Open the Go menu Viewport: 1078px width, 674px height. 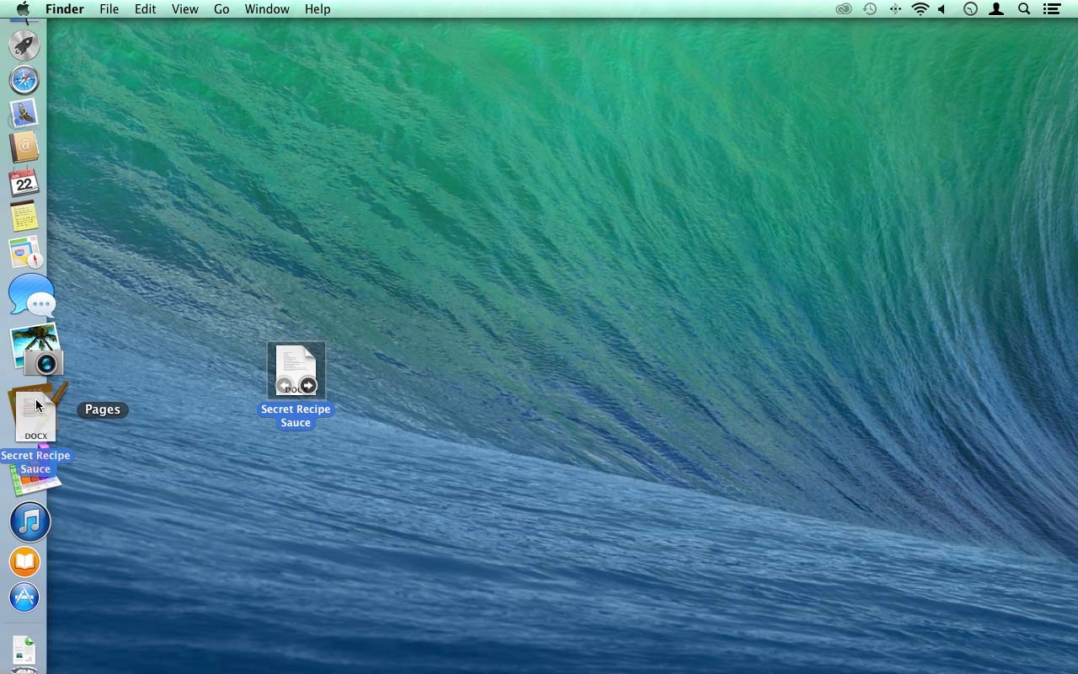(x=221, y=9)
